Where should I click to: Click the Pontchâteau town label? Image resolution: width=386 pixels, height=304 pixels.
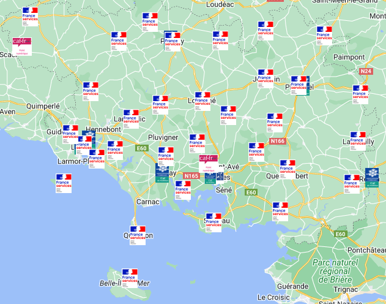(366, 250)
